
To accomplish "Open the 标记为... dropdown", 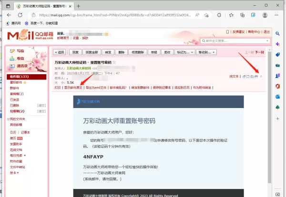I will click(185, 52).
